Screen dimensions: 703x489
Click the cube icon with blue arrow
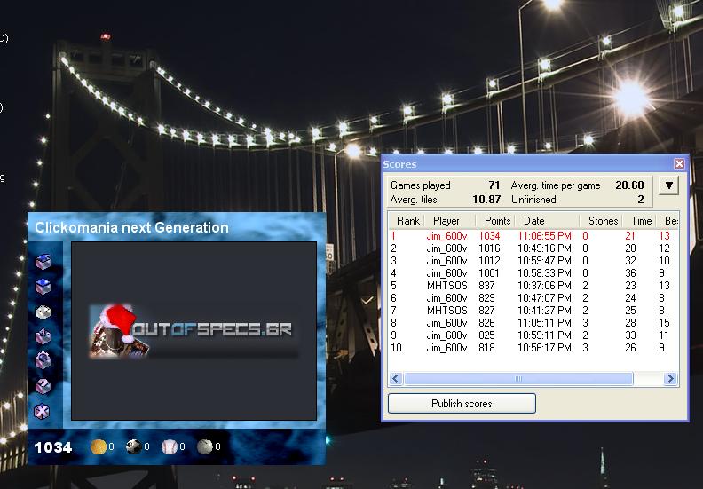[43, 261]
